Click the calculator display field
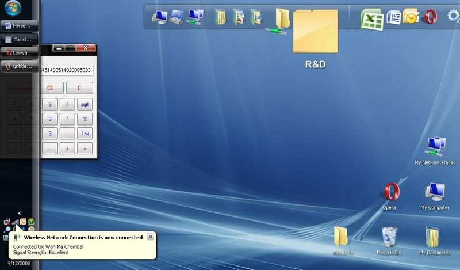Screen dimensions: 460x270 click(x=66, y=70)
